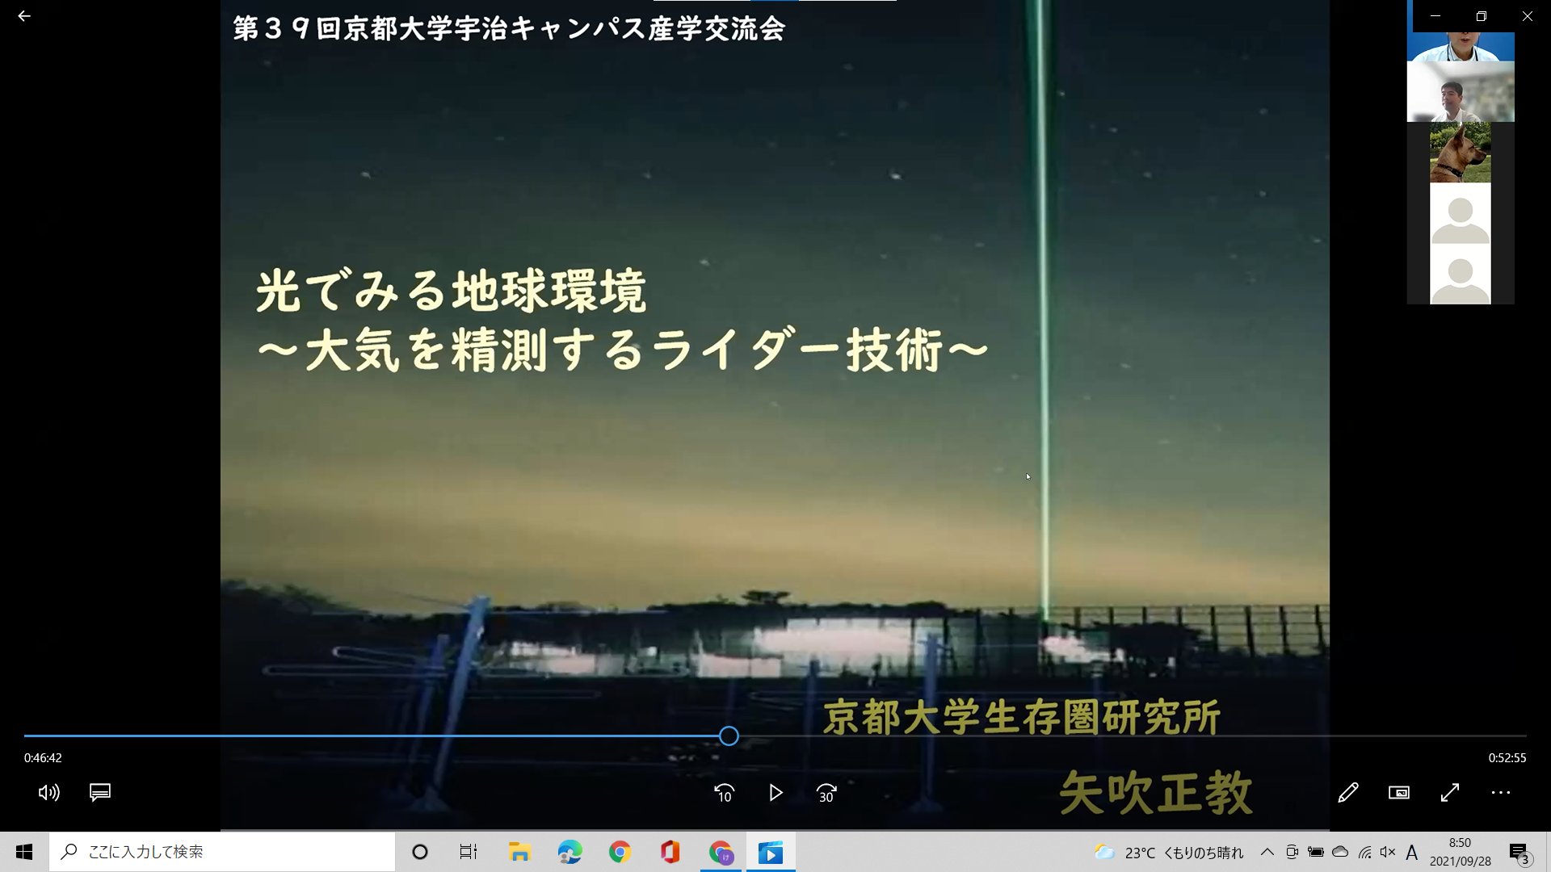
Task: Restore down the player window
Action: pos(1482,16)
